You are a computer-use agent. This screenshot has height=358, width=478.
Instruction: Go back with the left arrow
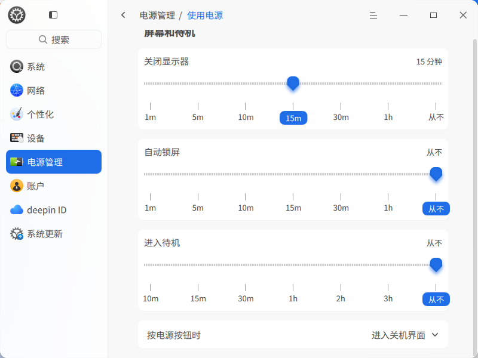coord(123,15)
